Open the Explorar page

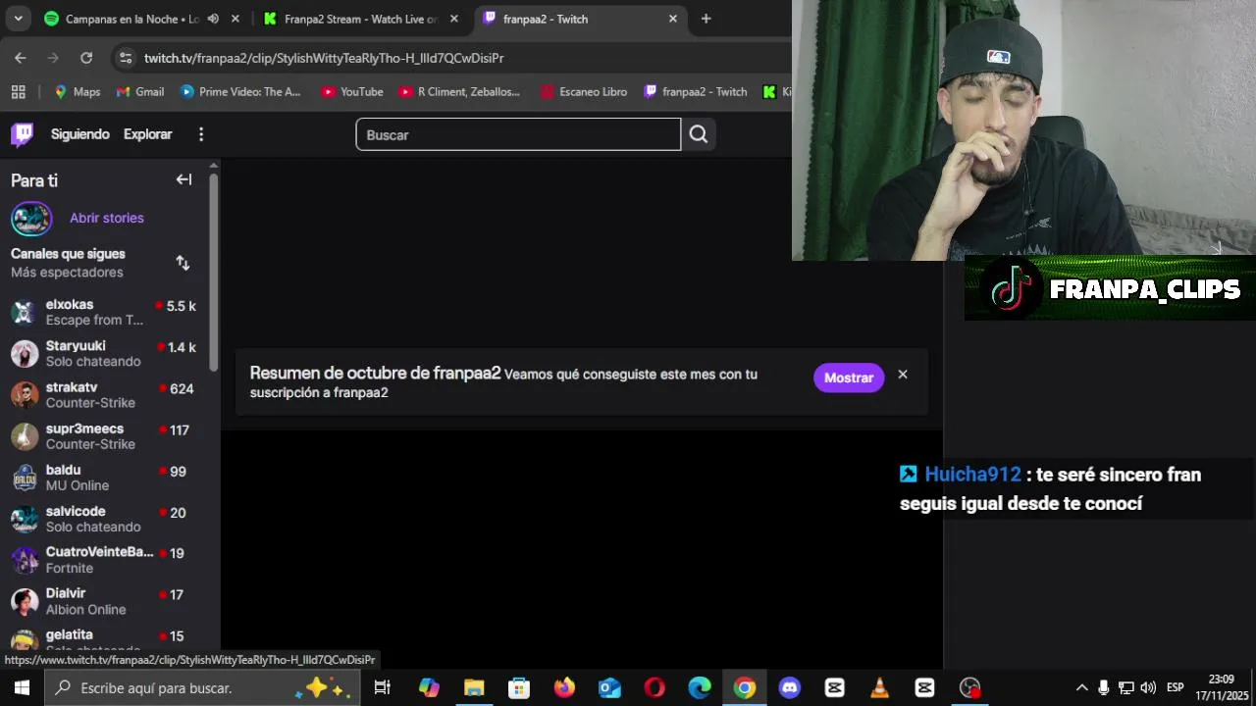click(x=147, y=134)
